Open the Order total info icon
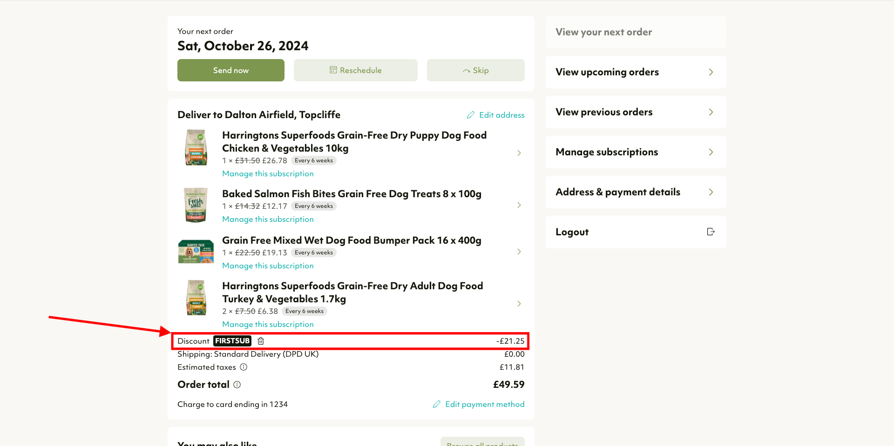Screen dimensions: 894x446 click(x=237, y=385)
